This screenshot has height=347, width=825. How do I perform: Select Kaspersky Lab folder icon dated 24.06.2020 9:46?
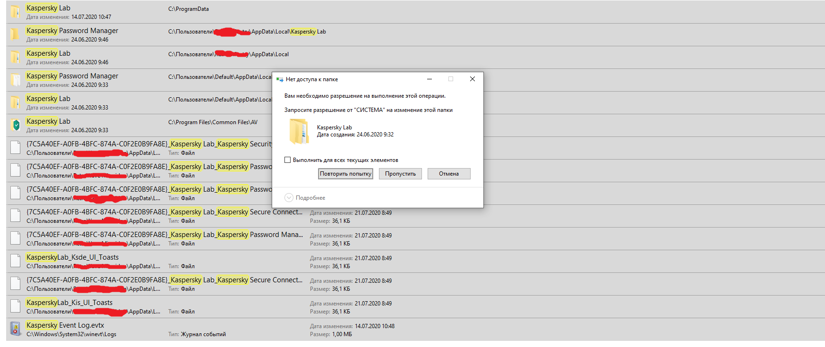[16, 57]
